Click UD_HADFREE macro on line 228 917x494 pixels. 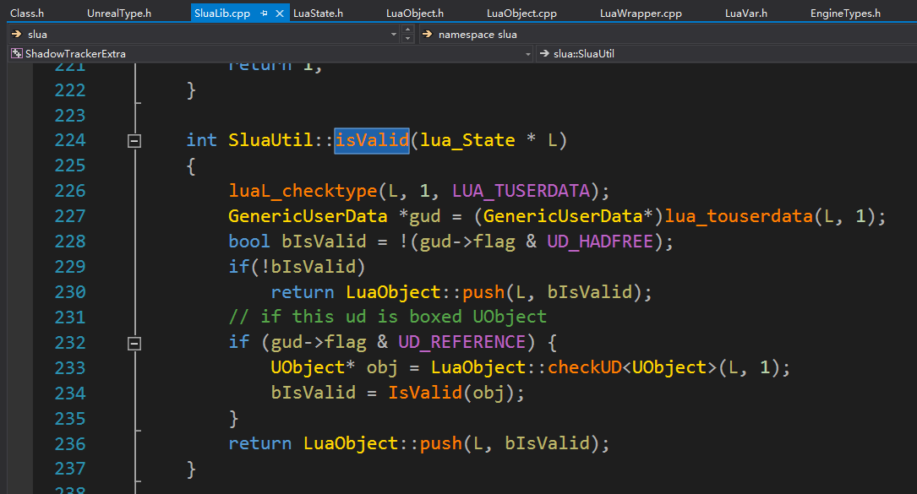(600, 242)
